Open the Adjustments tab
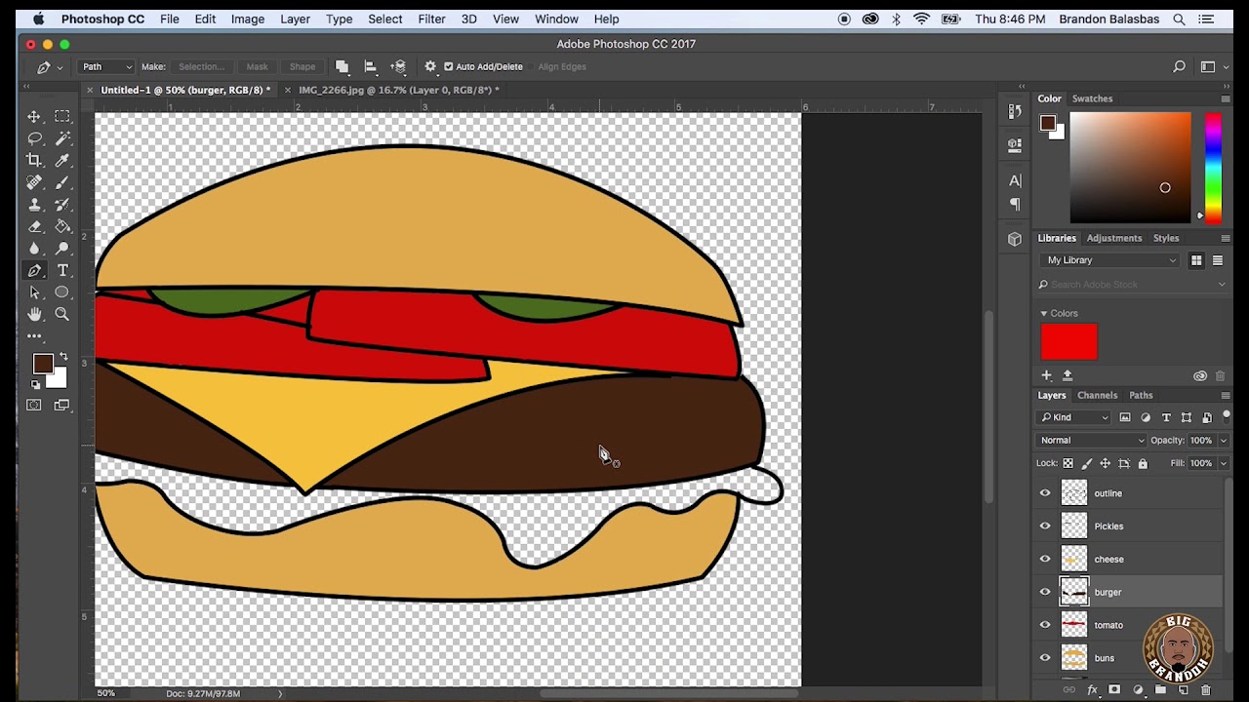 coord(1114,238)
